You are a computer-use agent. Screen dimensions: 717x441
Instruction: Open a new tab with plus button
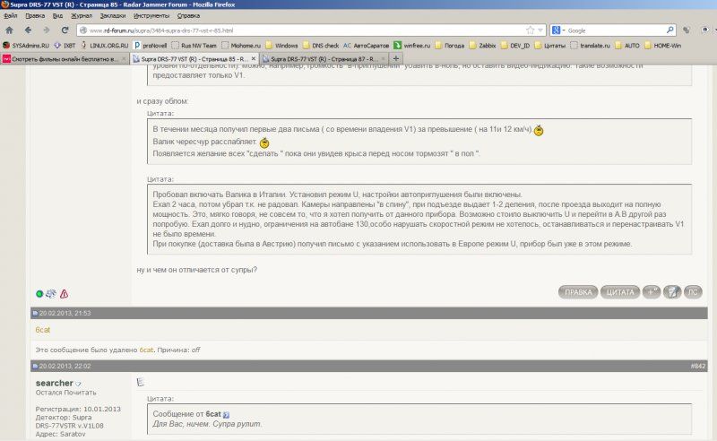coord(396,58)
